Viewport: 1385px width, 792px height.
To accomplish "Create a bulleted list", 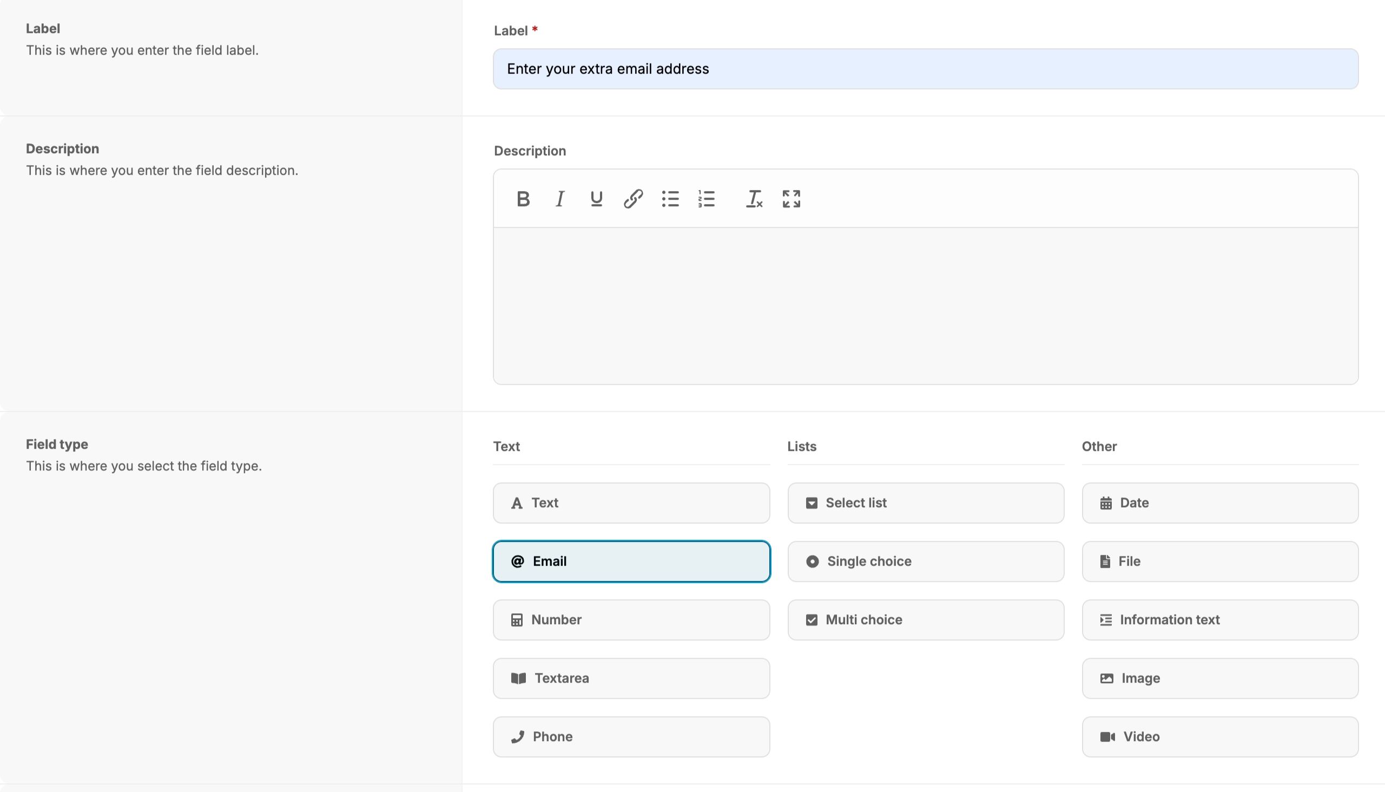I will (670, 199).
